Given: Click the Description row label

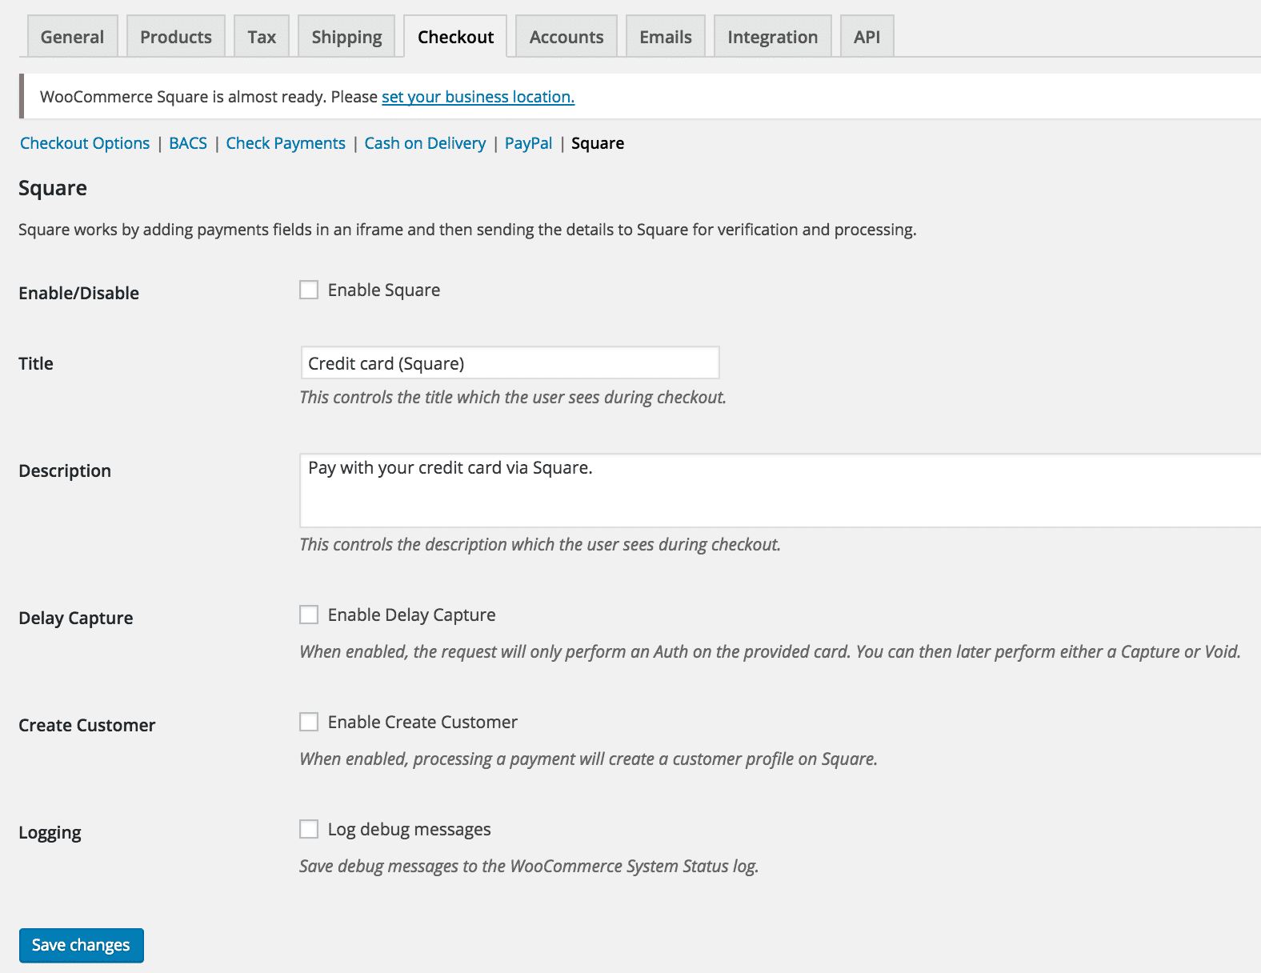Looking at the screenshot, I should [65, 471].
